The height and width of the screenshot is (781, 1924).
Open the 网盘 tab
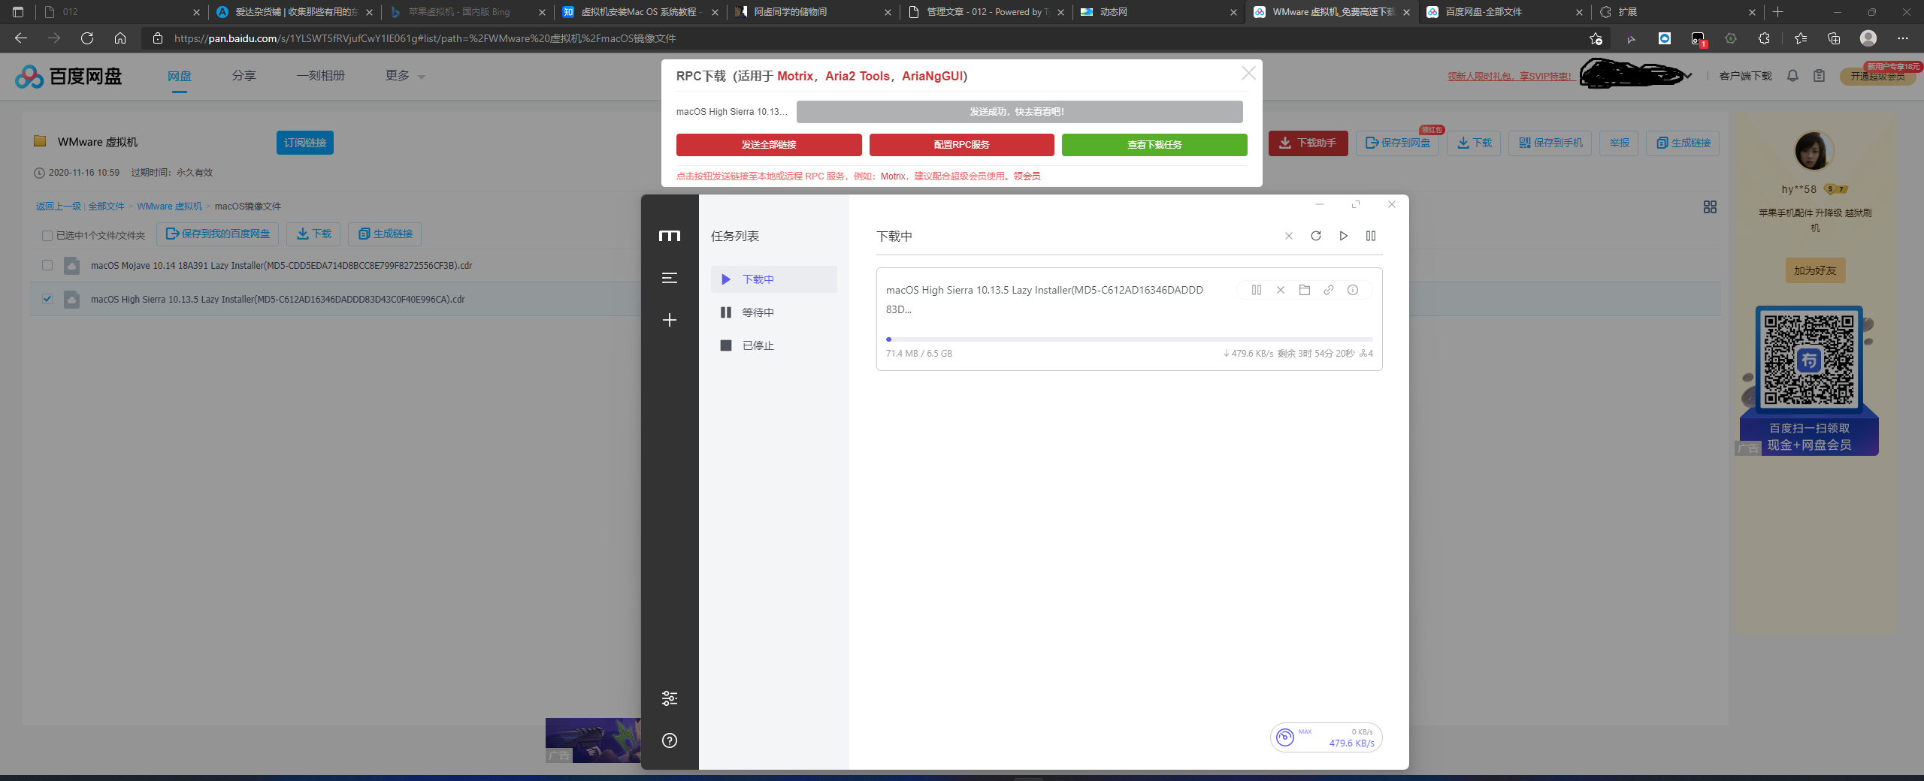(179, 76)
